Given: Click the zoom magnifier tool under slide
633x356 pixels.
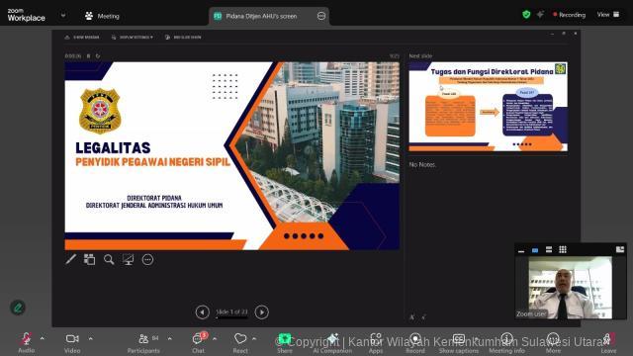Looking at the screenshot, I should point(109,259).
